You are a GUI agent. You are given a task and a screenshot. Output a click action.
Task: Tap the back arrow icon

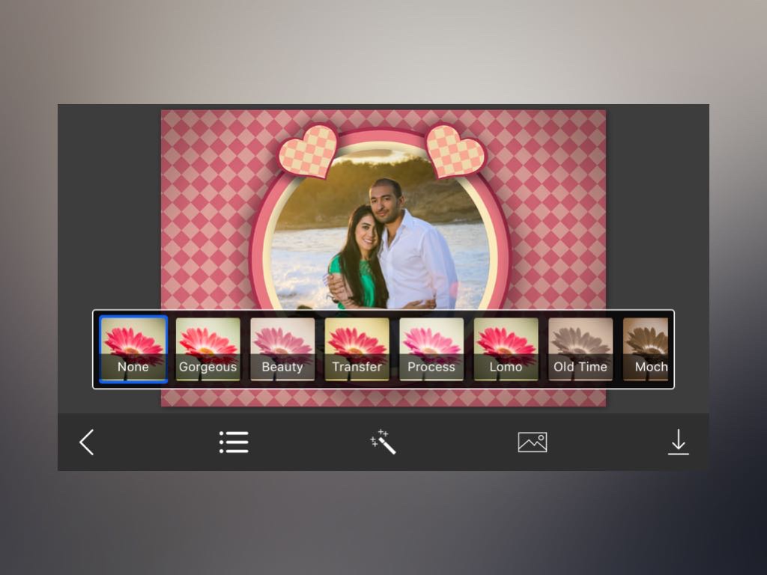[x=87, y=442]
